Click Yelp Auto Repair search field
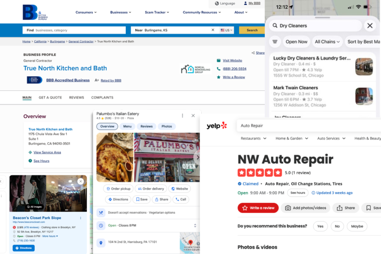Viewport: 381px width, 254px height. pyautogui.click(x=308, y=126)
